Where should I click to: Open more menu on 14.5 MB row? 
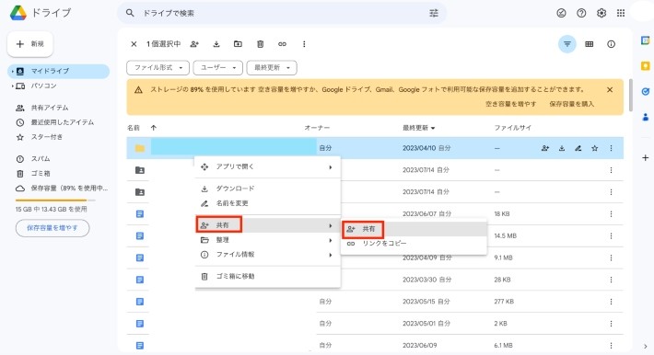[x=611, y=235]
